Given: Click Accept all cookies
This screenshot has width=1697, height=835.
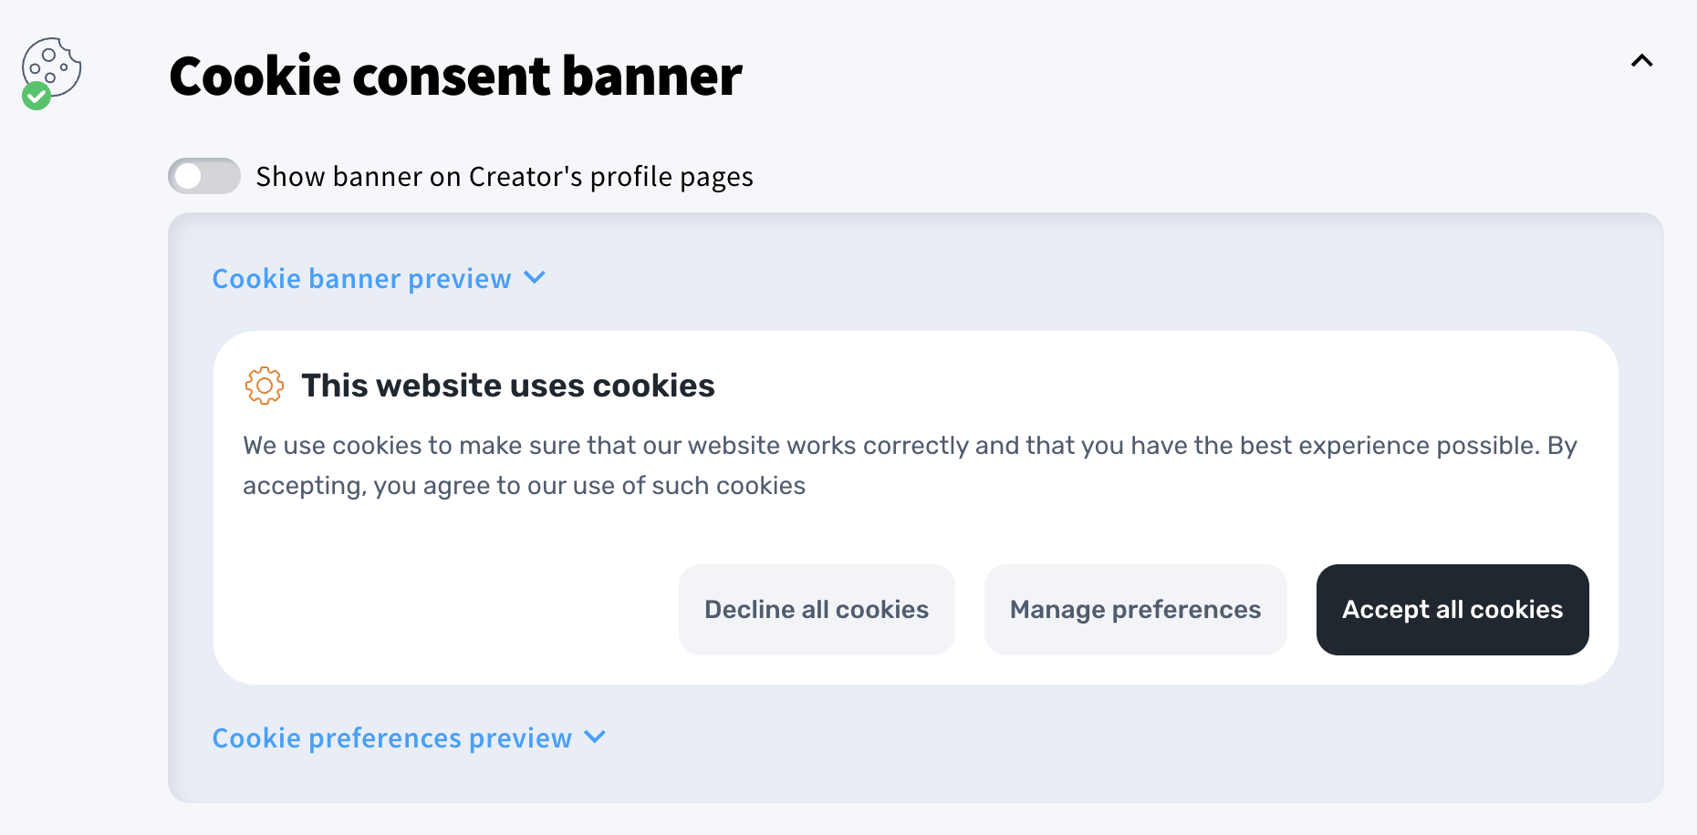Looking at the screenshot, I should click(1452, 609).
